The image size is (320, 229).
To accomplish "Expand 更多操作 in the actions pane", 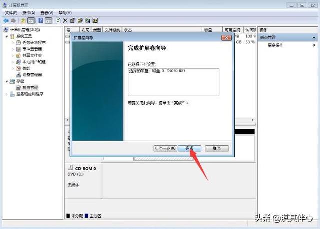I will (x=276, y=45).
